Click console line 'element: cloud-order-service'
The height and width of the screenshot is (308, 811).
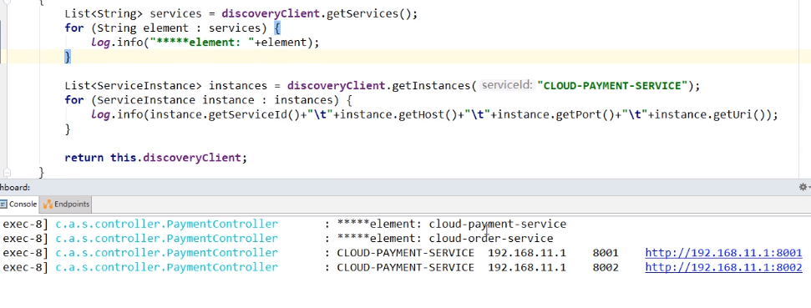tap(445, 238)
